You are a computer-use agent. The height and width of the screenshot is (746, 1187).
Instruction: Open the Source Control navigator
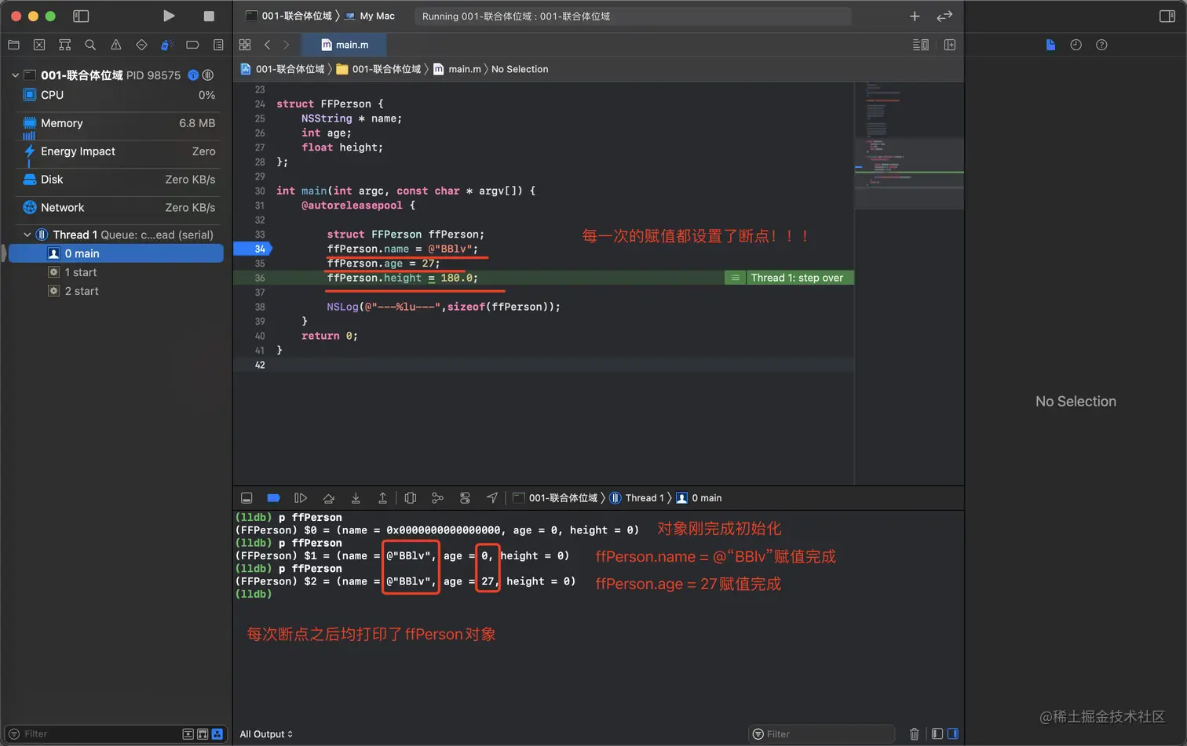coord(39,45)
